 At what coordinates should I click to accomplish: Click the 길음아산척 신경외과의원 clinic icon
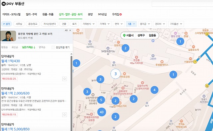click(142, 83)
